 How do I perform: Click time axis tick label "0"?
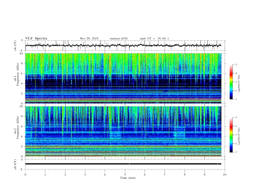tap(25, 175)
